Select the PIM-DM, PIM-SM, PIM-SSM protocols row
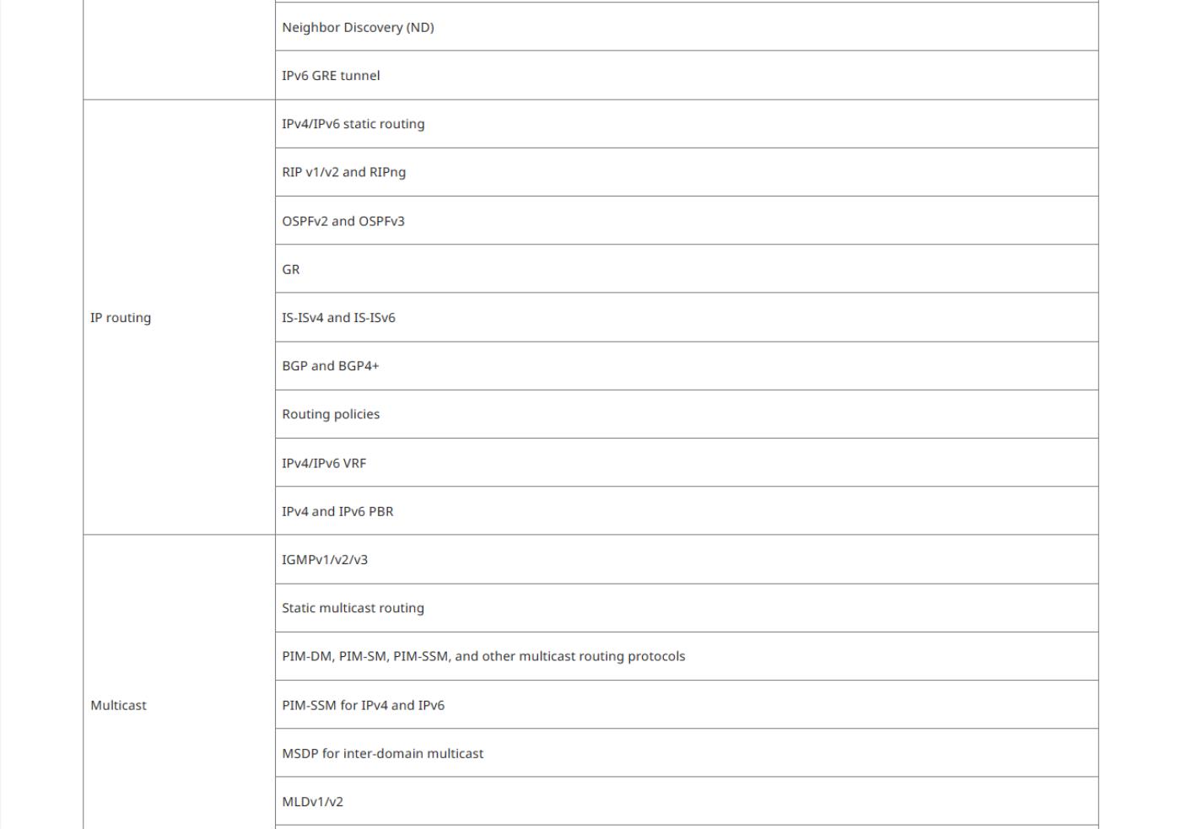Viewport: 1181px width, 829px height. (687, 656)
